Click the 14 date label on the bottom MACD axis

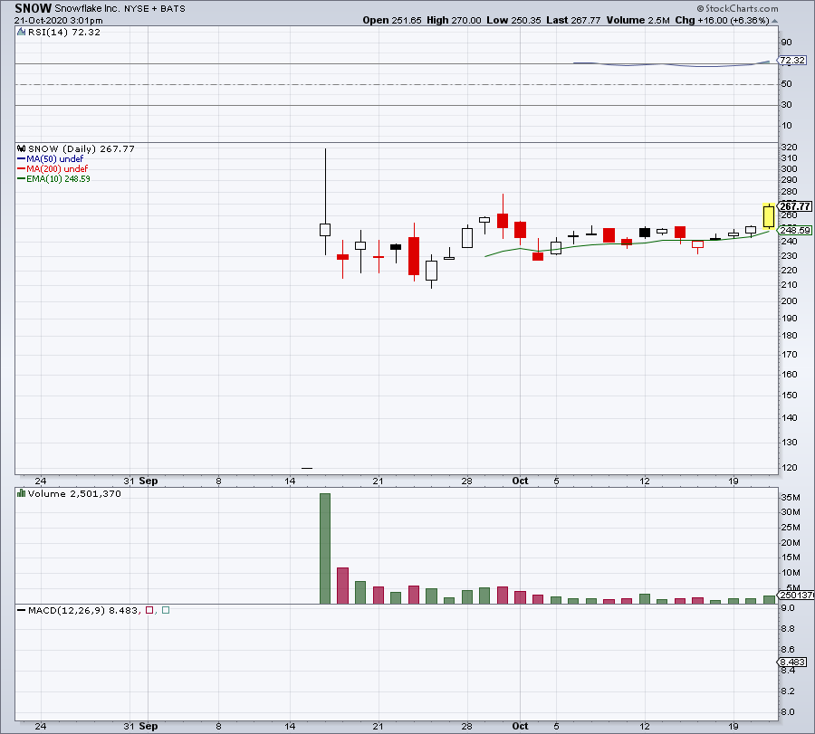[290, 726]
